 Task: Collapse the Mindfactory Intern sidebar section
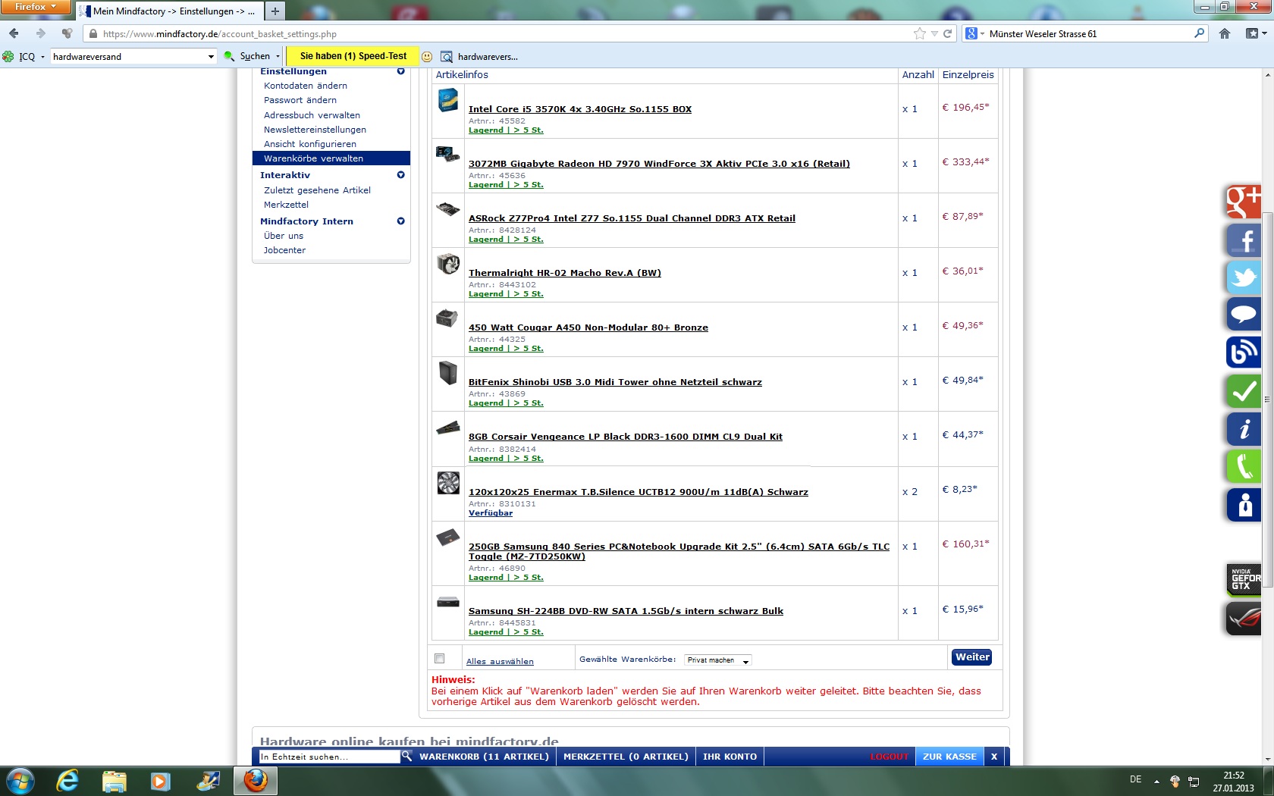coord(401,221)
